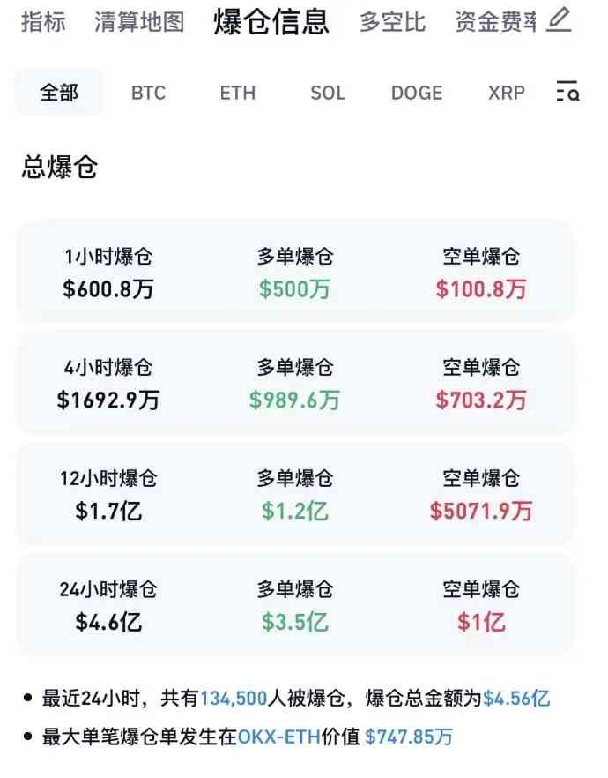
Task: Filter liquidations by BTC
Action: coord(148,93)
